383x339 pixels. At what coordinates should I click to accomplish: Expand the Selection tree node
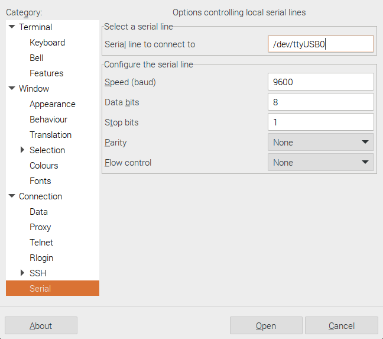(x=23, y=150)
